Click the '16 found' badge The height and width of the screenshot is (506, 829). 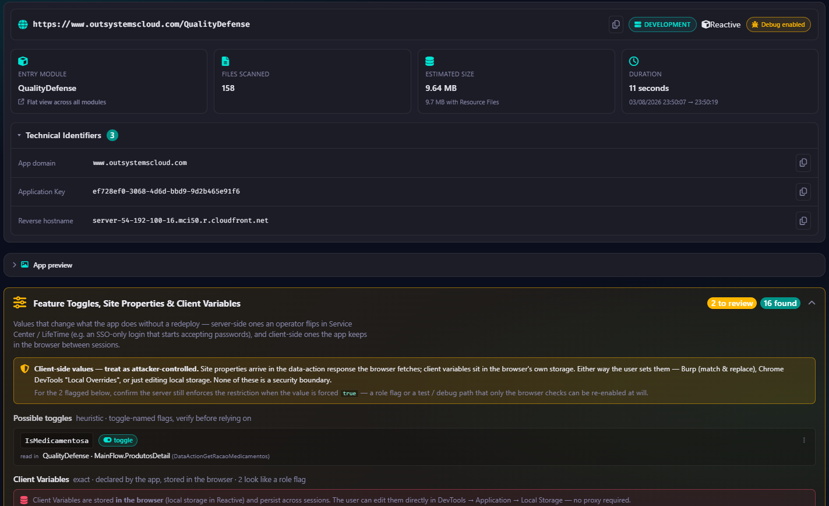click(x=780, y=303)
